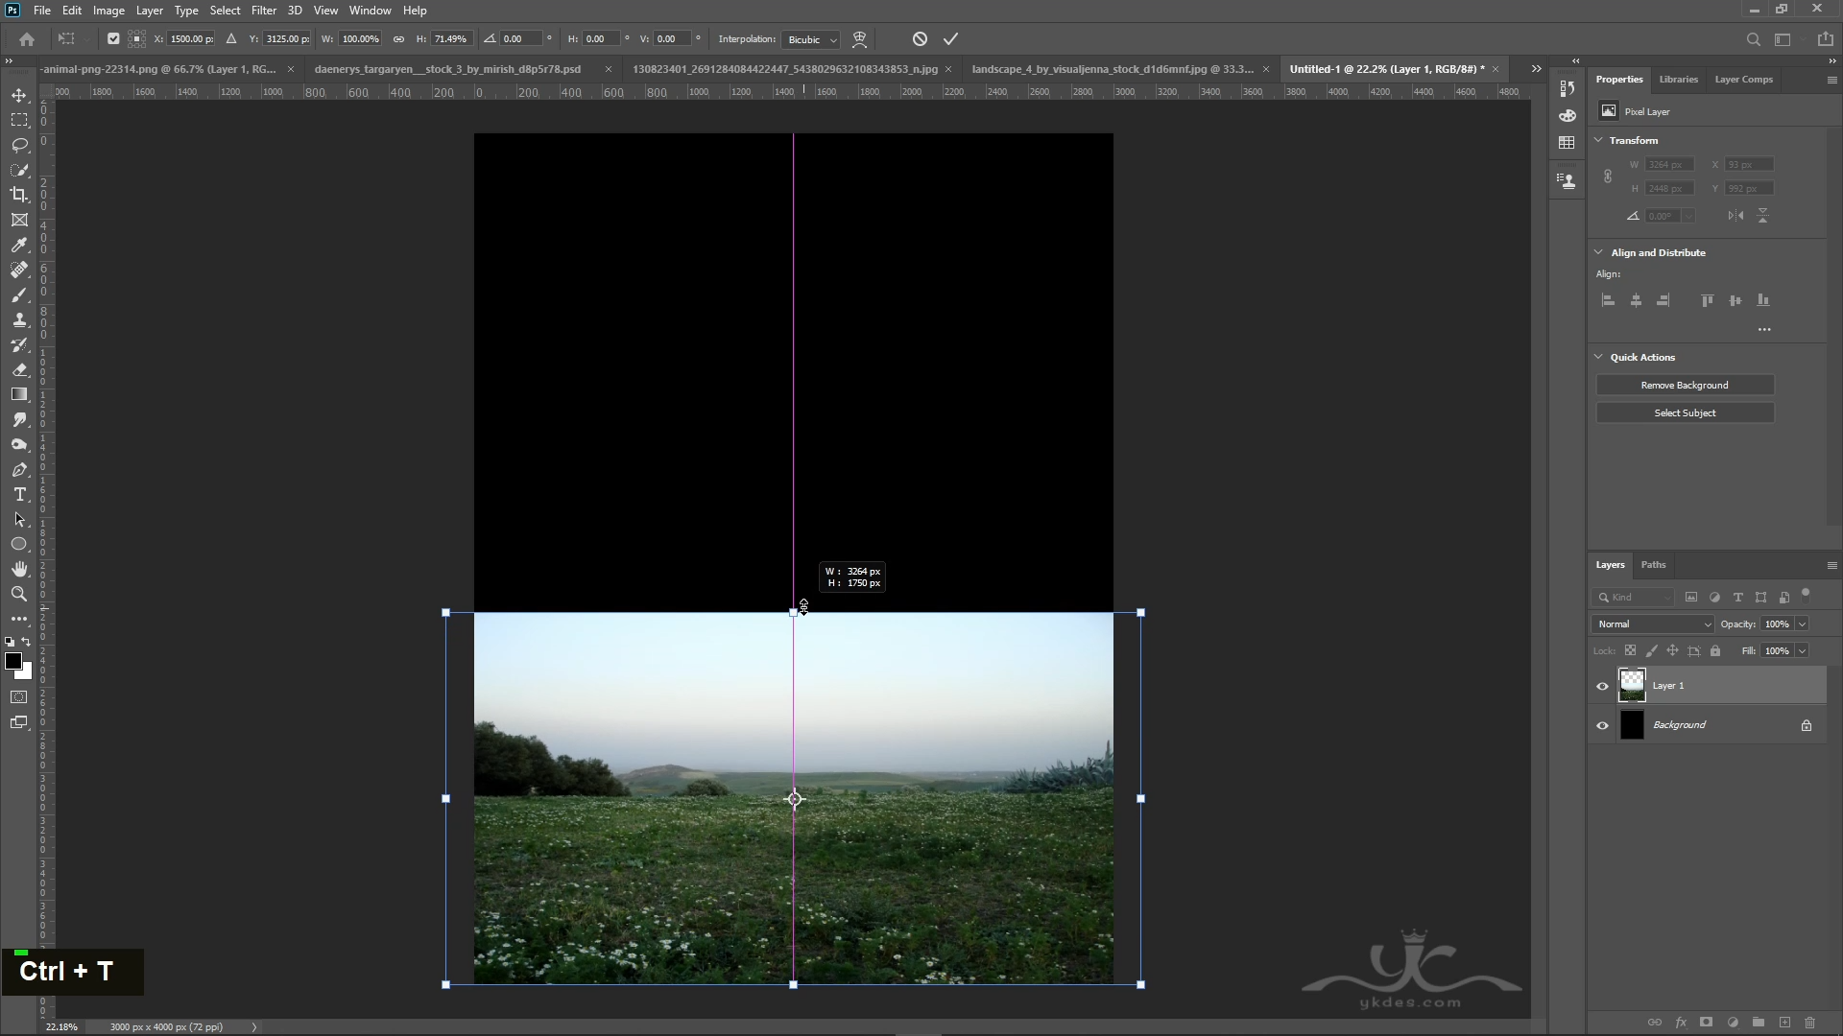Select the Crop tool

19,195
